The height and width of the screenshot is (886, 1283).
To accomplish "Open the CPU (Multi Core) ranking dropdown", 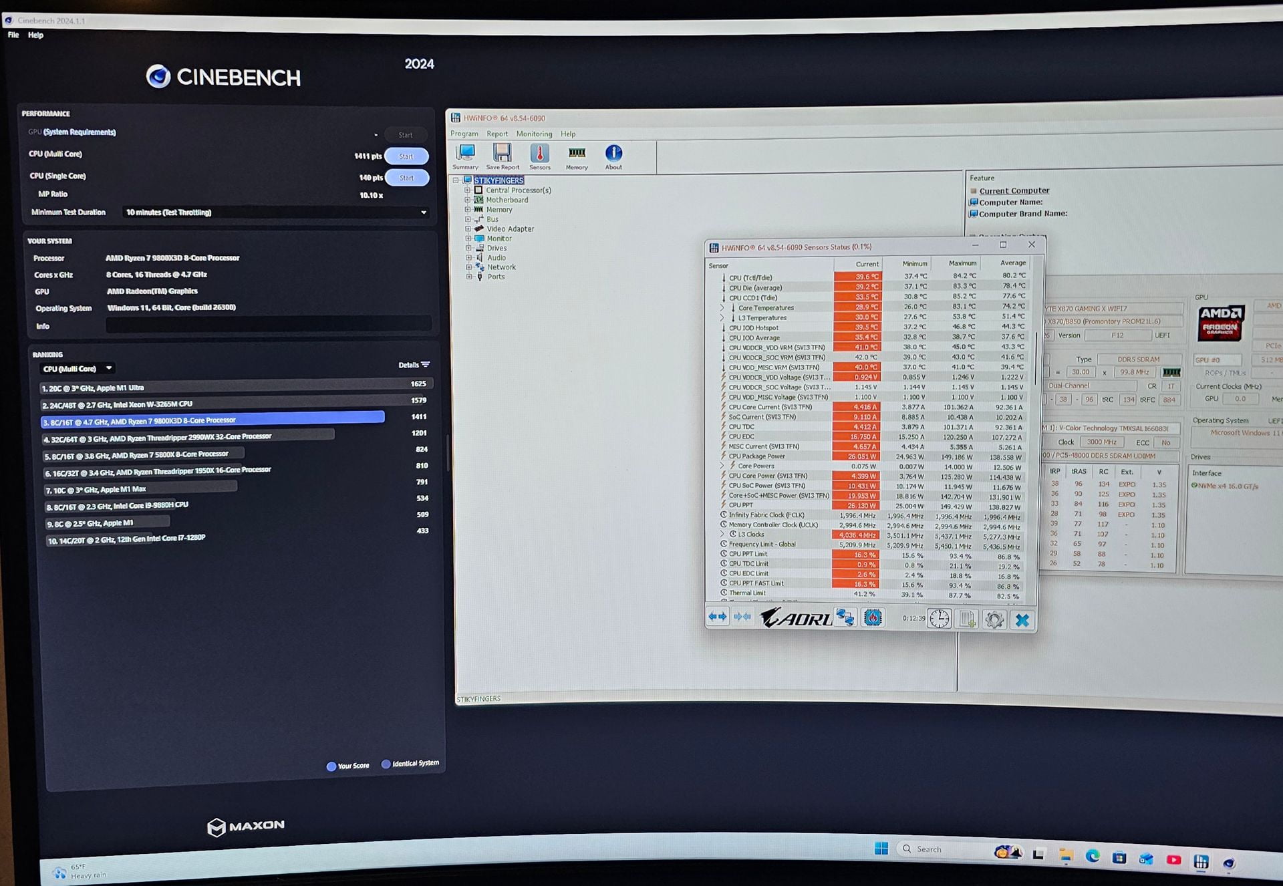I will (x=78, y=369).
